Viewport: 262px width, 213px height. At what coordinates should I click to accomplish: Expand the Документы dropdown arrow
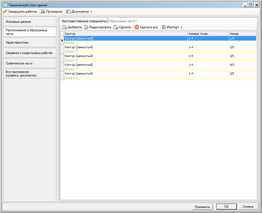pyautogui.click(x=91, y=12)
